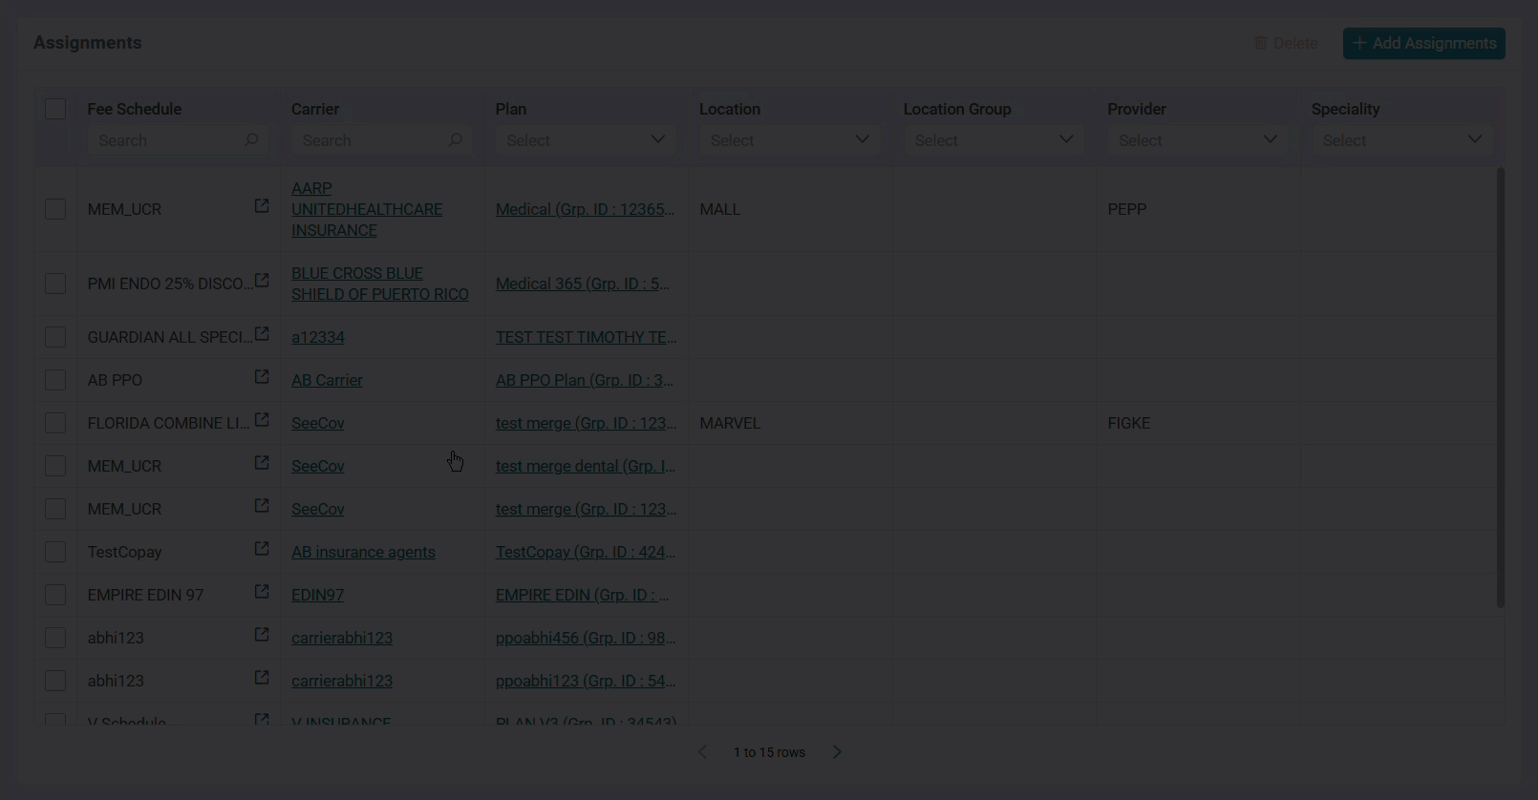Check the TestCopay row checkbox
This screenshot has height=800, width=1538.
pos(55,552)
